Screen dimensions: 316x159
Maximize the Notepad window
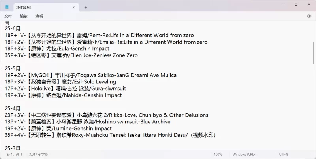click(x=296, y=4)
